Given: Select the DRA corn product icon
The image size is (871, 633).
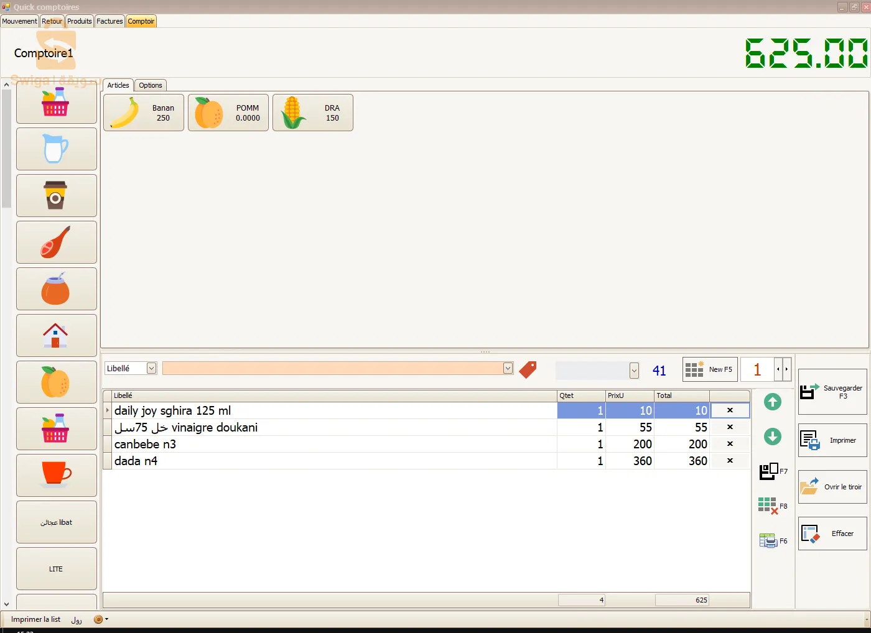Looking at the screenshot, I should point(312,113).
